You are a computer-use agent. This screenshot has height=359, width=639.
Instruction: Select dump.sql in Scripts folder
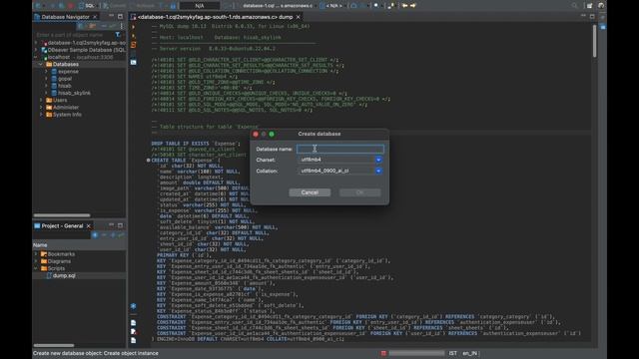(64, 276)
